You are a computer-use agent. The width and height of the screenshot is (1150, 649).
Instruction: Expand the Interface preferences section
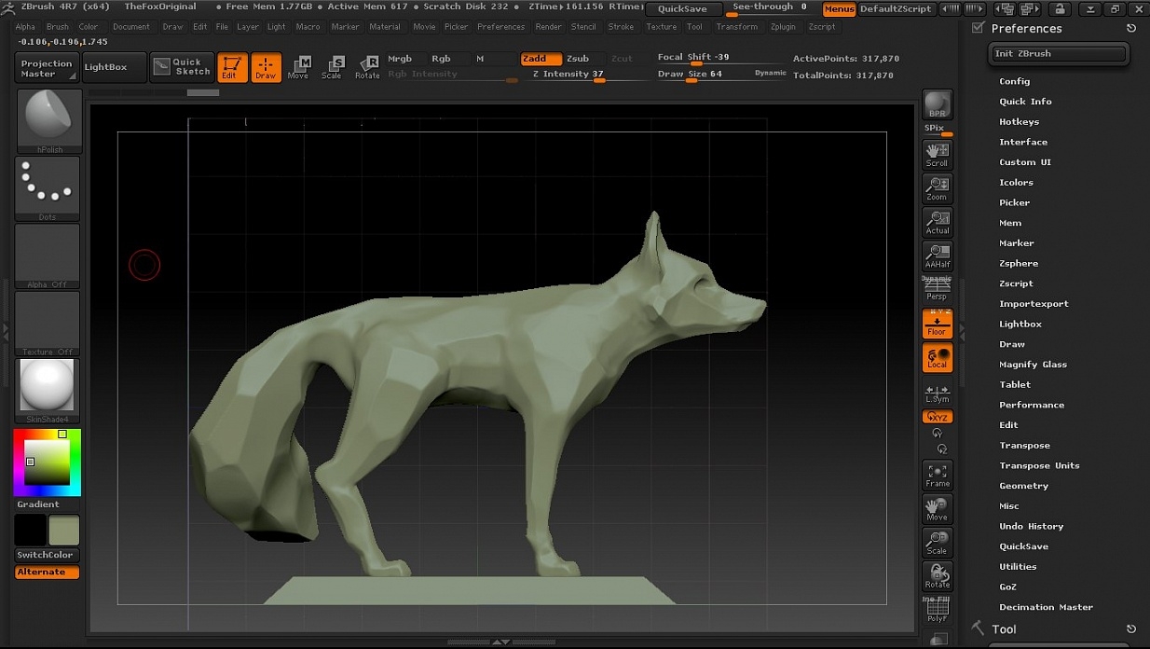(1023, 143)
